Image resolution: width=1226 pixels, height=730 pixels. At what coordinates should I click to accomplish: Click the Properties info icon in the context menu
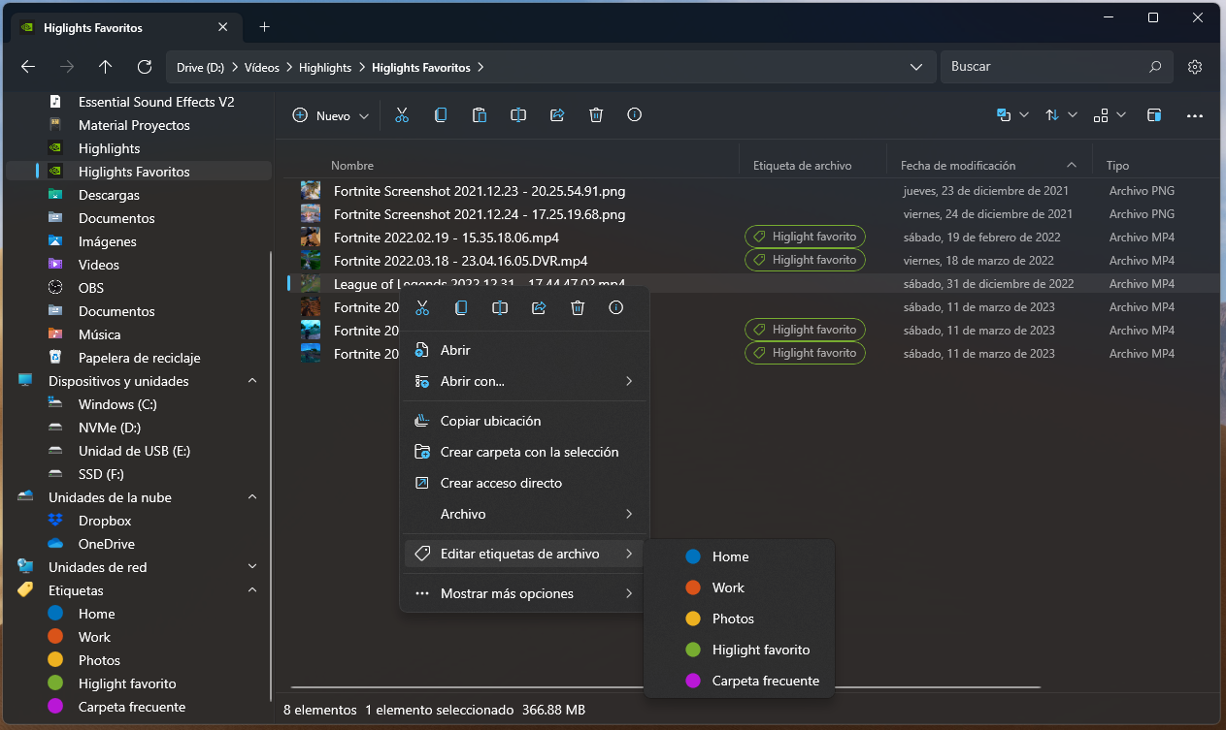615,307
